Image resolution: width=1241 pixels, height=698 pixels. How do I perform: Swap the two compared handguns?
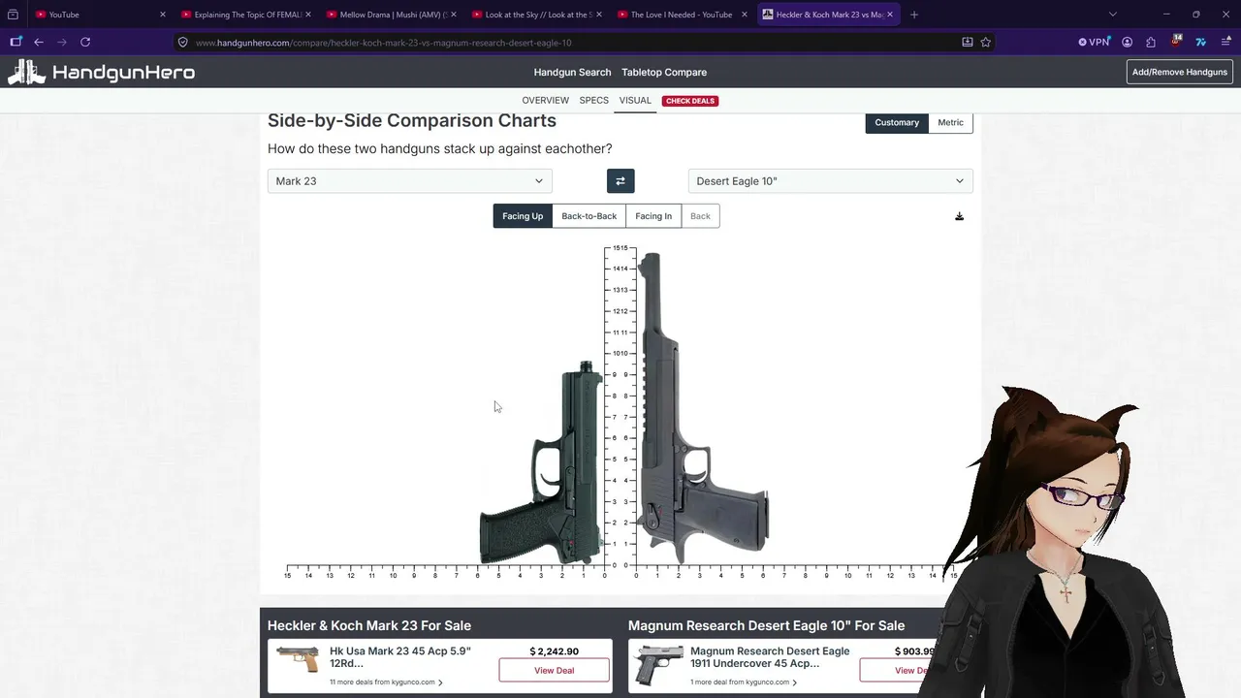tap(620, 181)
